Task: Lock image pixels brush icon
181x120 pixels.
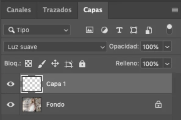Action: tap(42, 64)
